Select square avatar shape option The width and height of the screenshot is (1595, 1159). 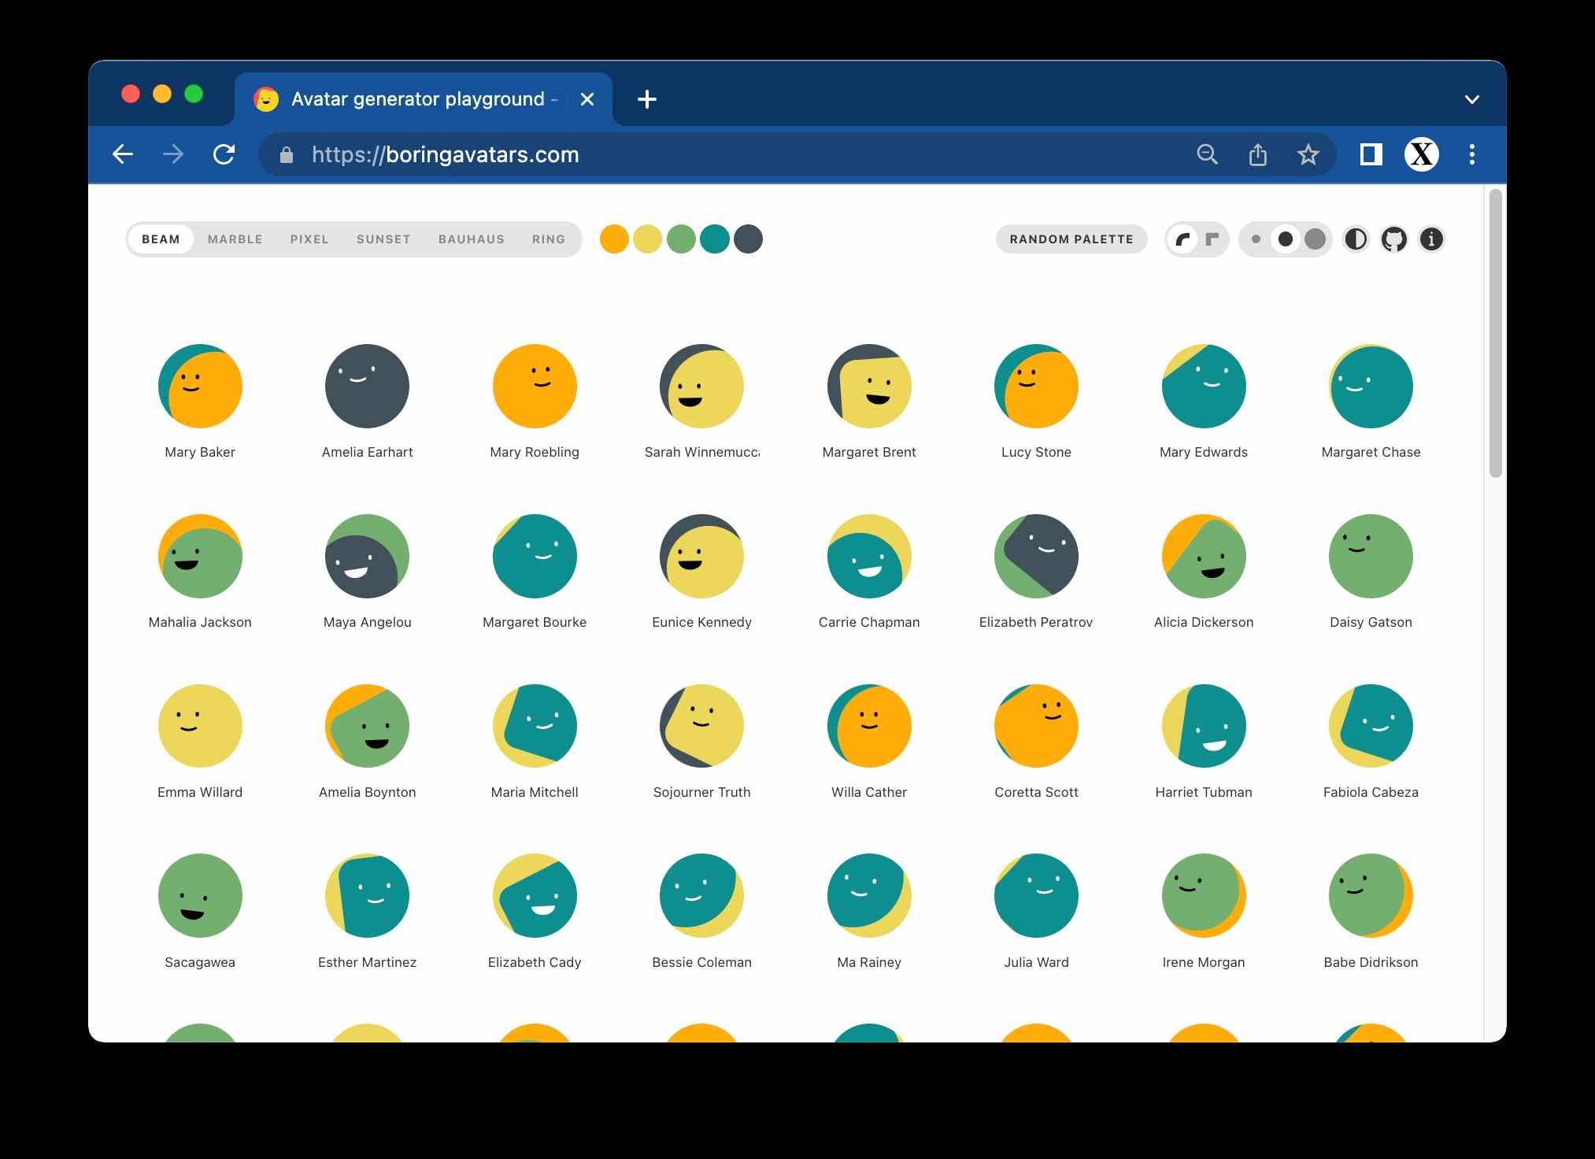[x=1212, y=239]
